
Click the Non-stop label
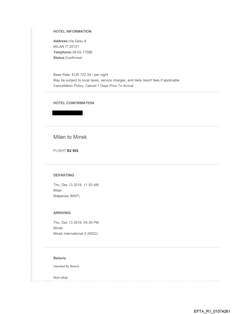(x=61, y=277)
